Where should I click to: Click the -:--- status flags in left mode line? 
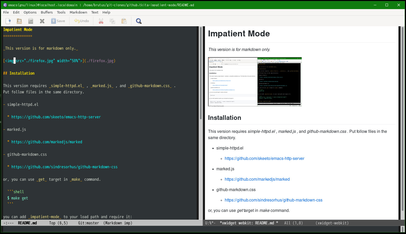pos(9,223)
